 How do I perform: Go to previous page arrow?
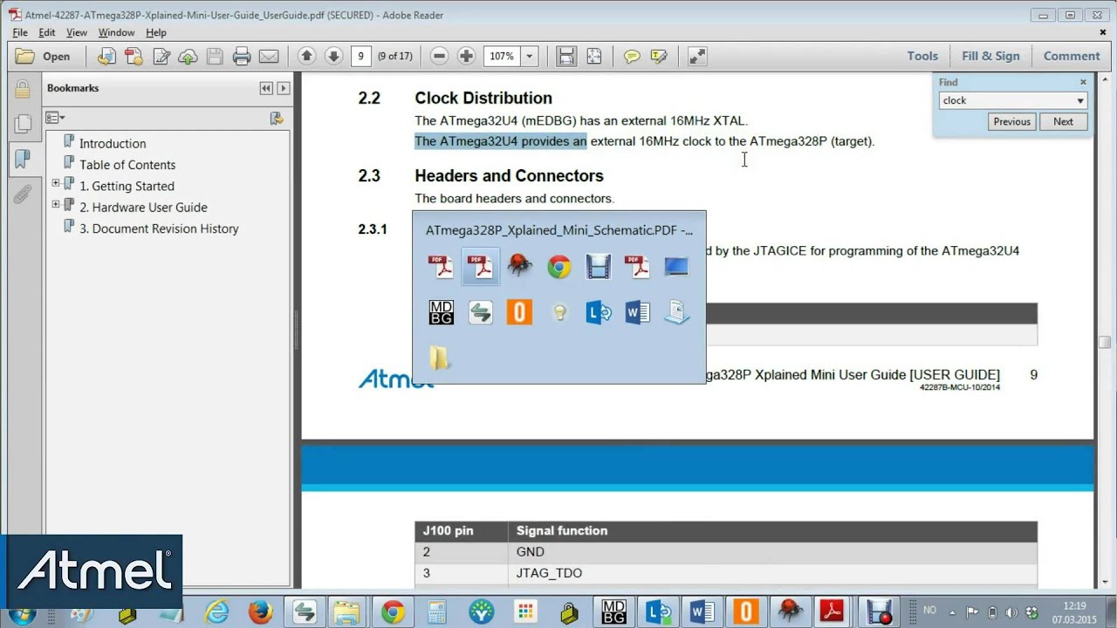click(306, 56)
